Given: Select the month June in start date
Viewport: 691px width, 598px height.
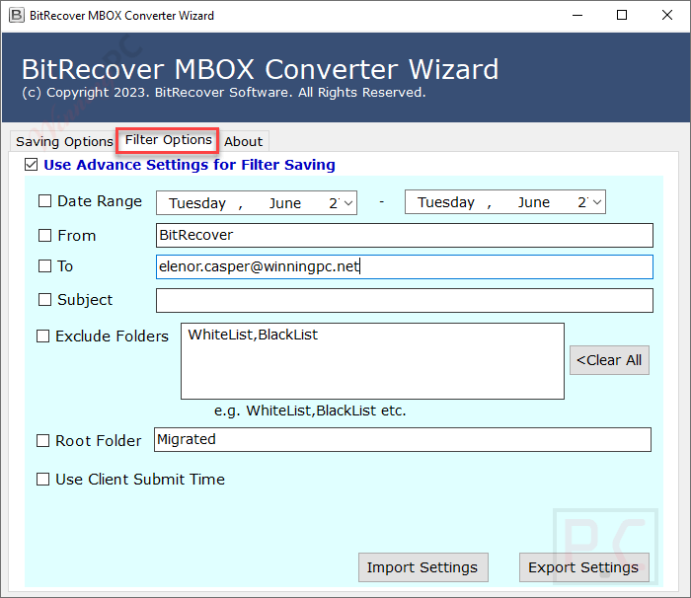Looking at the screenshot, I should (x=285, y=203).
